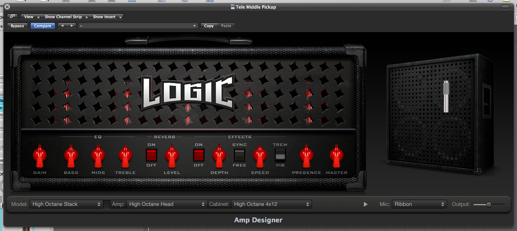The width and height of the screenshot is (517, 231).
Task: Toggle the Bypass button
Action: click(17, 26)
